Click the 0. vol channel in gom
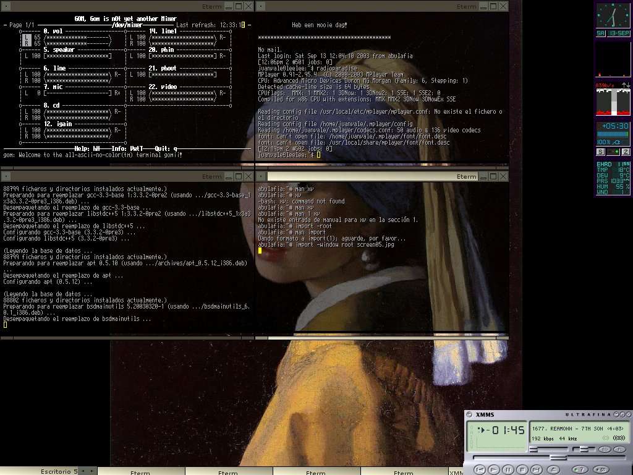 click(x=53, y=31)
